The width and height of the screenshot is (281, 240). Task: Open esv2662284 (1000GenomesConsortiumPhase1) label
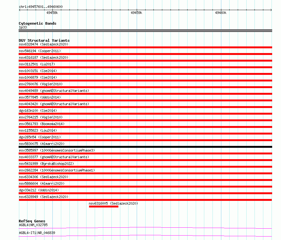[57, 170]
